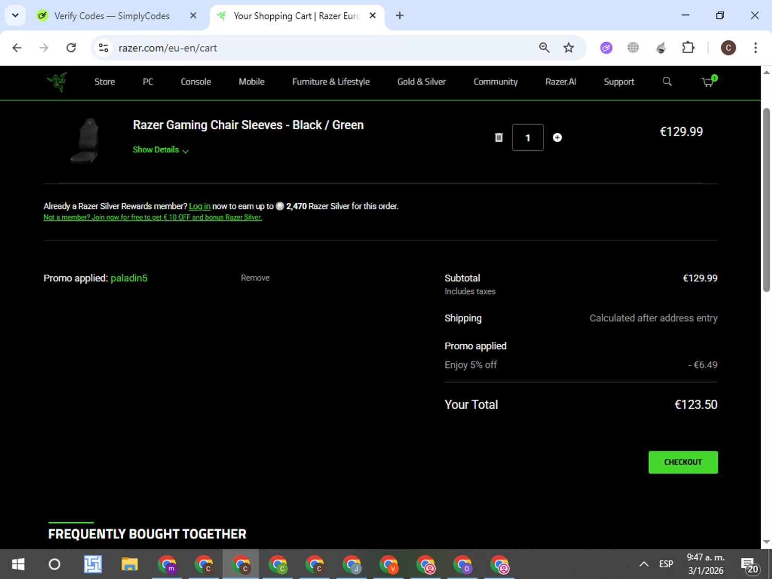Show hidden system tray icons
The width and height of the screenshot is (772, 579).
click(644, 564)
